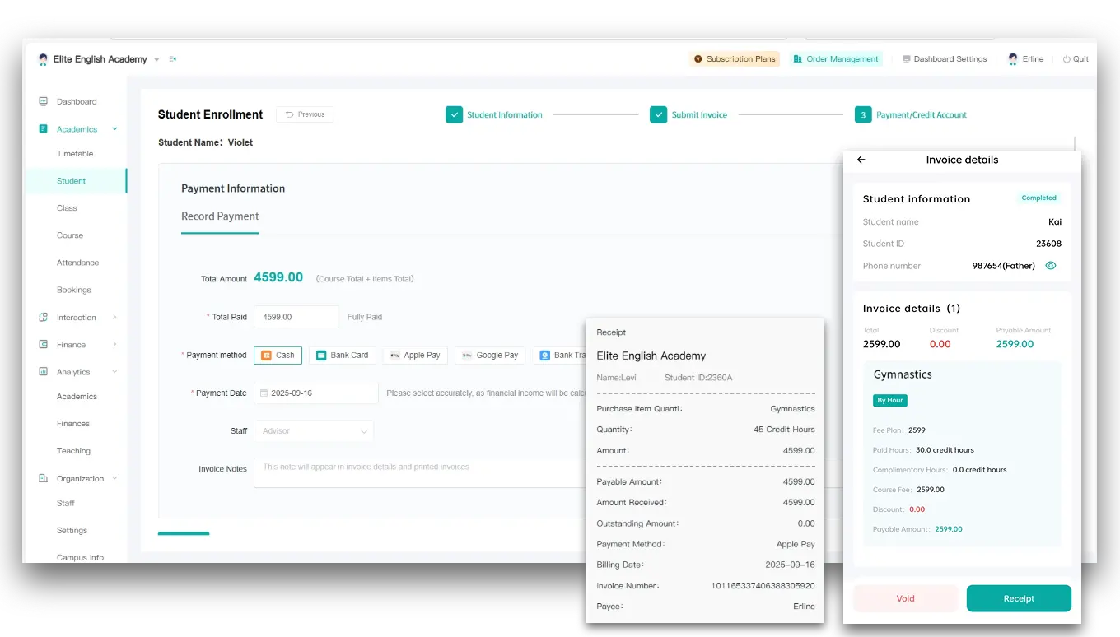Void the current invoice
This screenshot has height=637, width=1120.
(905, 598)
